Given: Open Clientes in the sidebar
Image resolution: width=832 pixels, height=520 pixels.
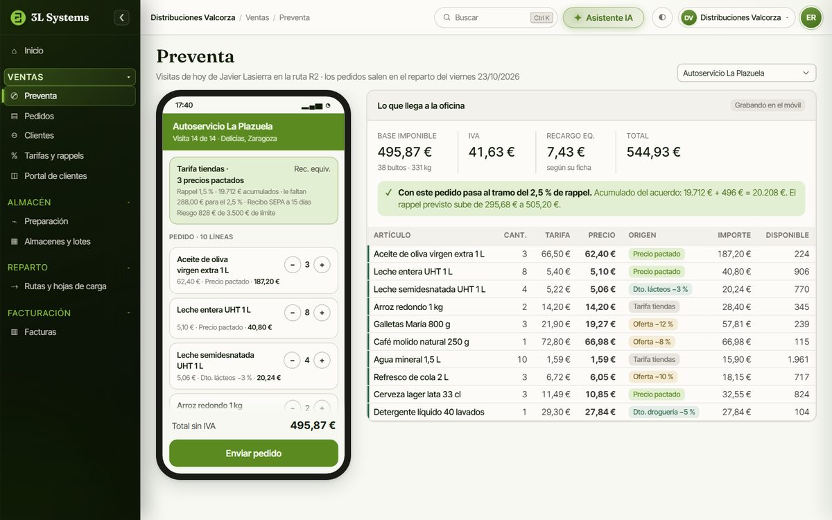Looking at the screenshot, I should coord(70,135).
